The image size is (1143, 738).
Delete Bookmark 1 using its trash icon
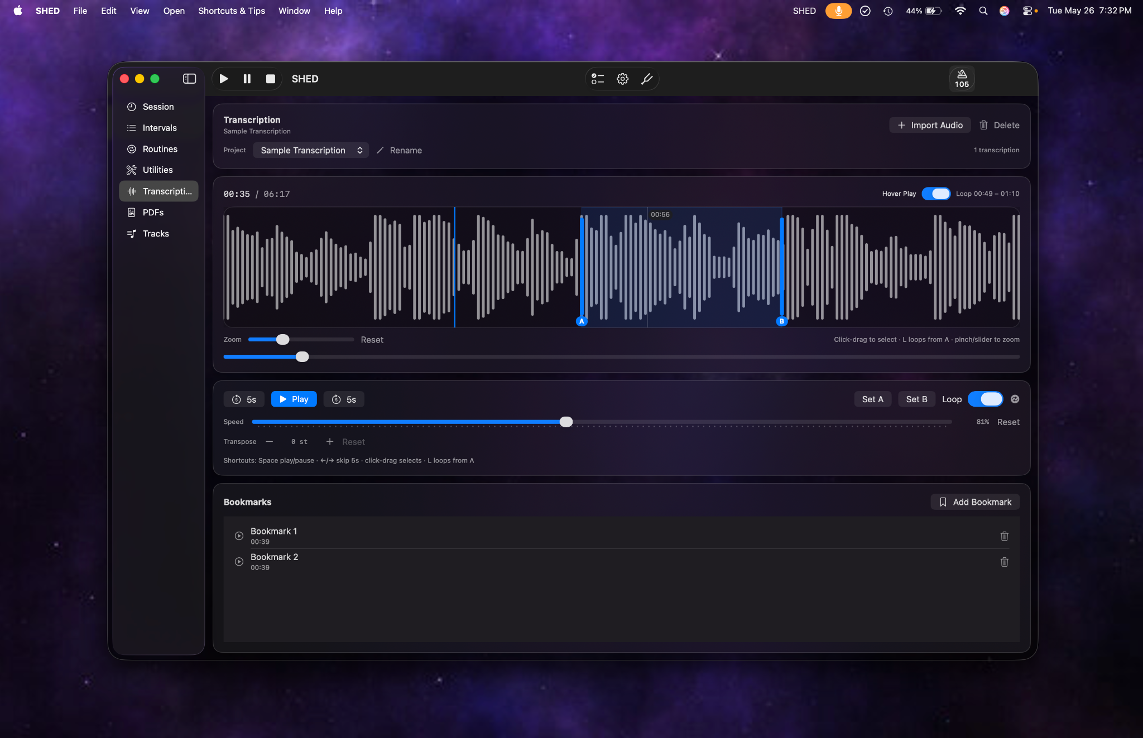(x=1004, y=536)
